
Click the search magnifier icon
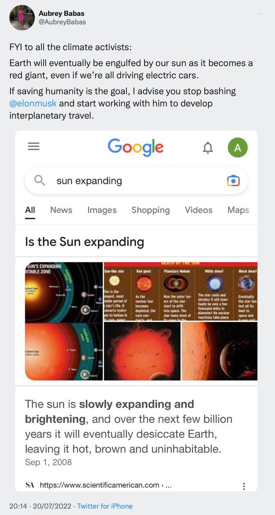(39, 181)
